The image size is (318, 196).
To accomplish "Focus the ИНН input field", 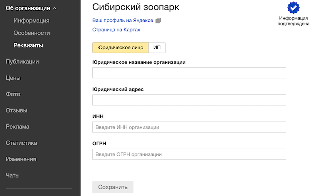I will coord(189,127).
